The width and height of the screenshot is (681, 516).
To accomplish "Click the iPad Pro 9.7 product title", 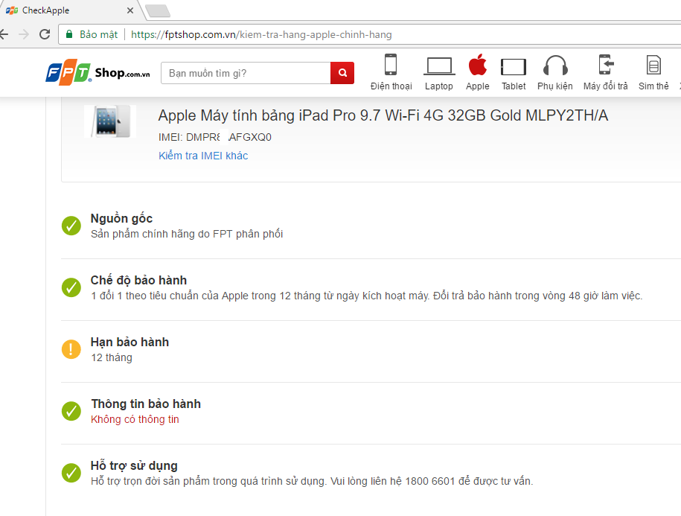I will pyautogui.click(x=383, y=115).
